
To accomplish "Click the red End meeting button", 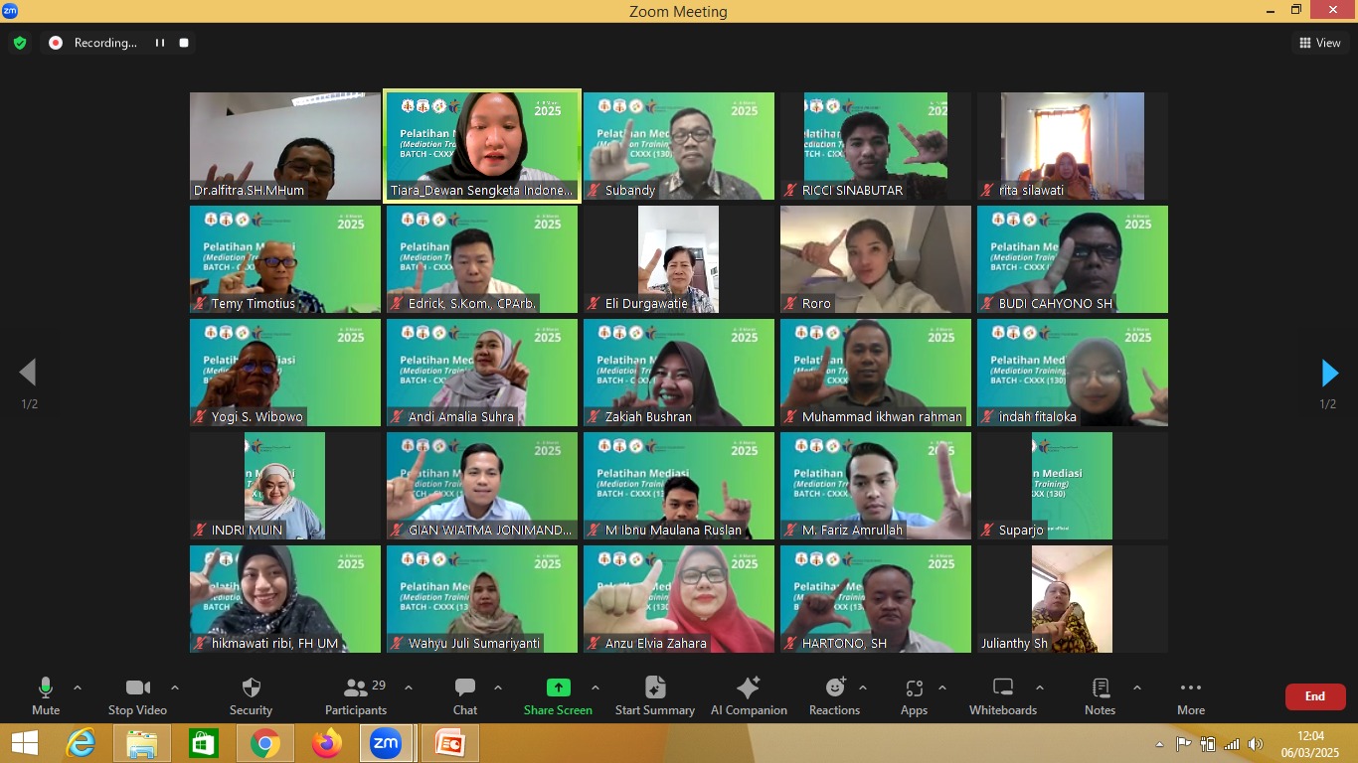I will point(1314,696).
